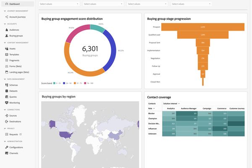
Task: Click the Qualified Lead funnel bar
Action: pos(203,35)
